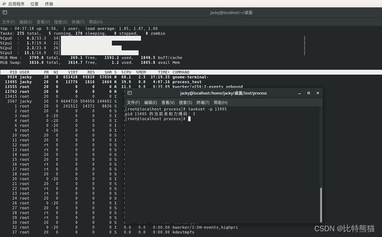
Task: Open 查看(V) menu in the front terminal
Action: click(168, 102)
